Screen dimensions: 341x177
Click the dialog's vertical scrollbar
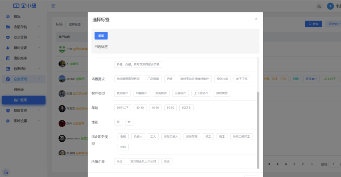[258, 130]
